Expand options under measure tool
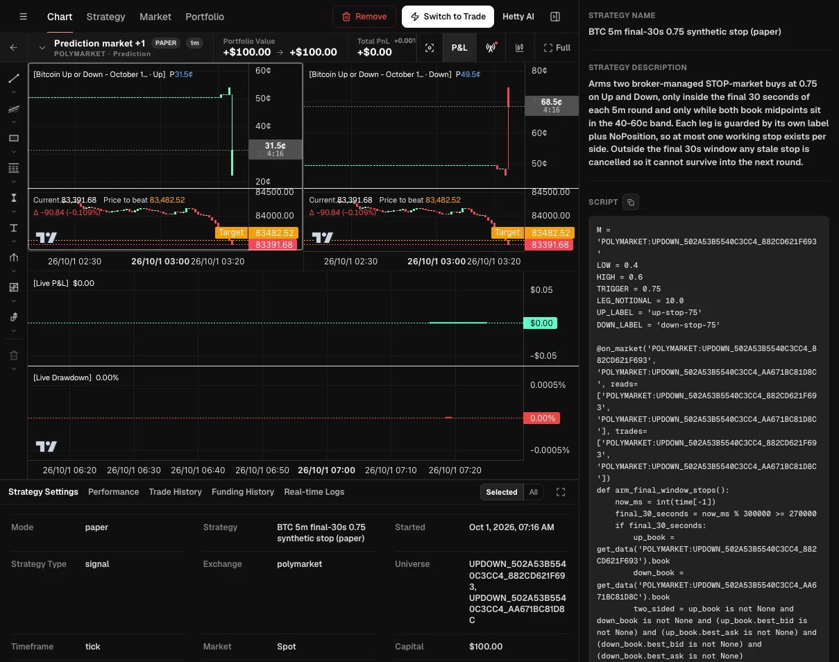This screenshot has width=839, height=662. coord(14,212)
